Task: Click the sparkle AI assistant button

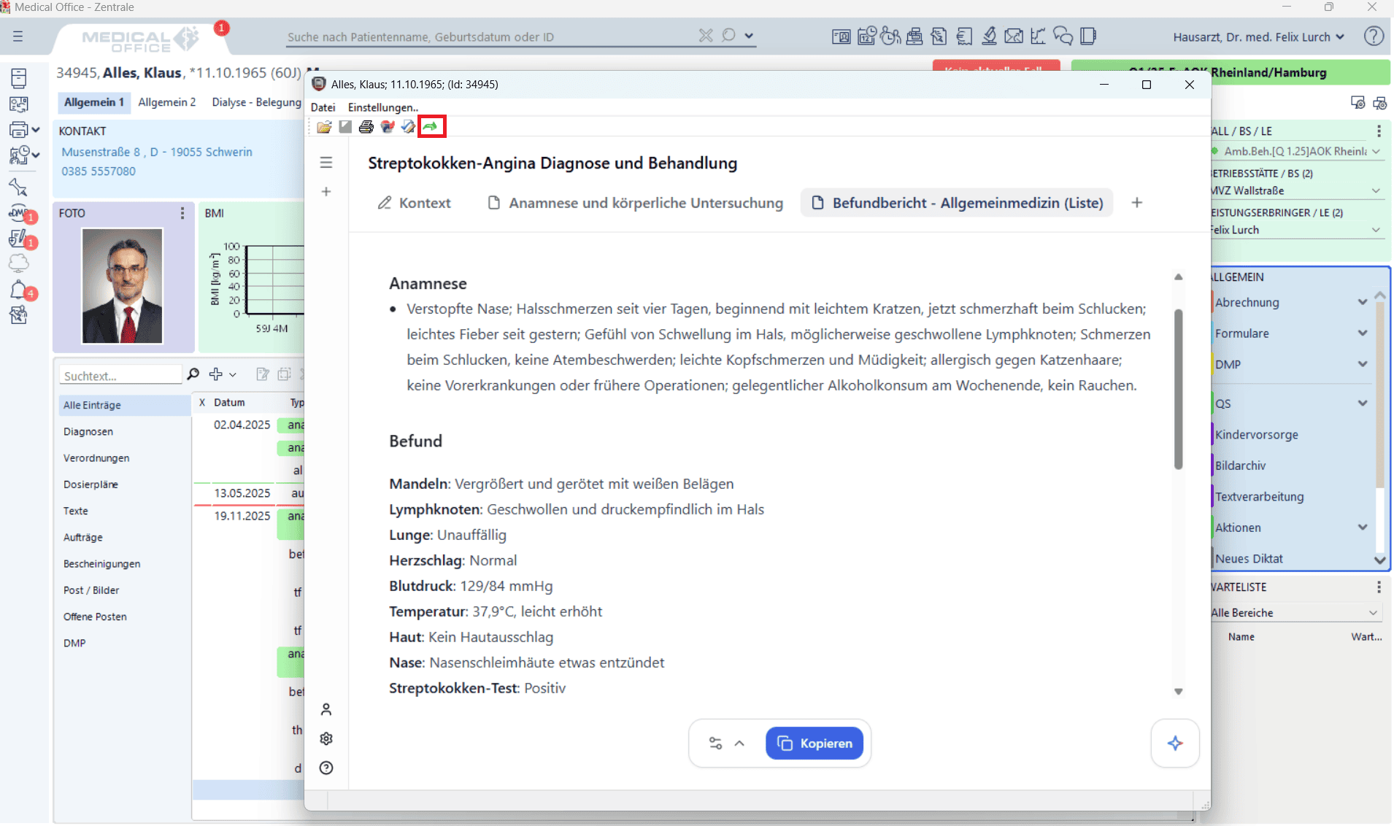Action: coord(1174,744)
